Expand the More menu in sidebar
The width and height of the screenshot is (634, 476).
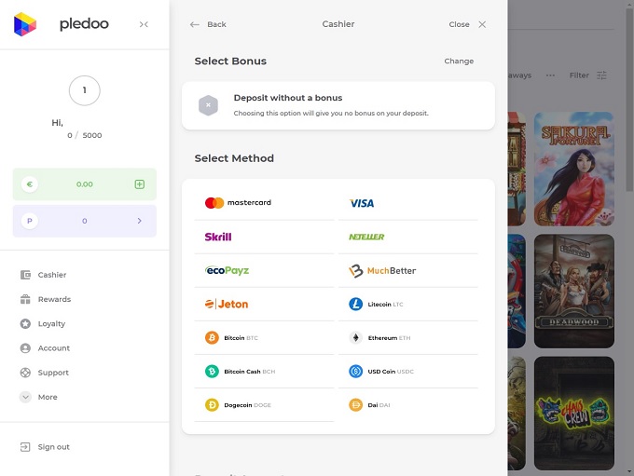(x=47, y=397)
